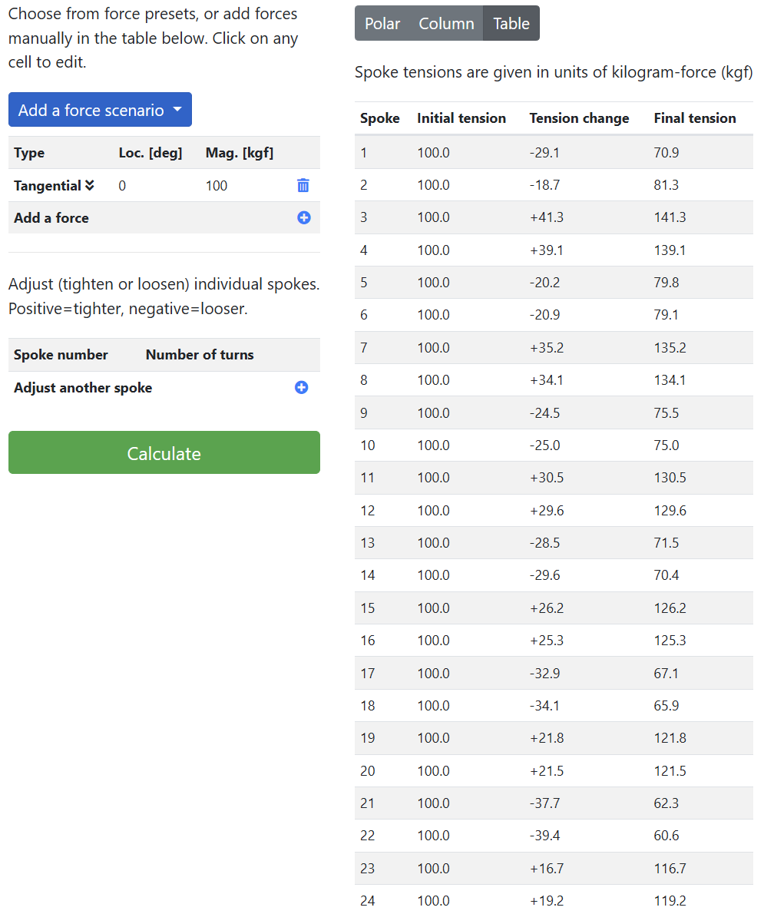
Task: Click the Adjust another spoke label
Action: click(83, 388)
